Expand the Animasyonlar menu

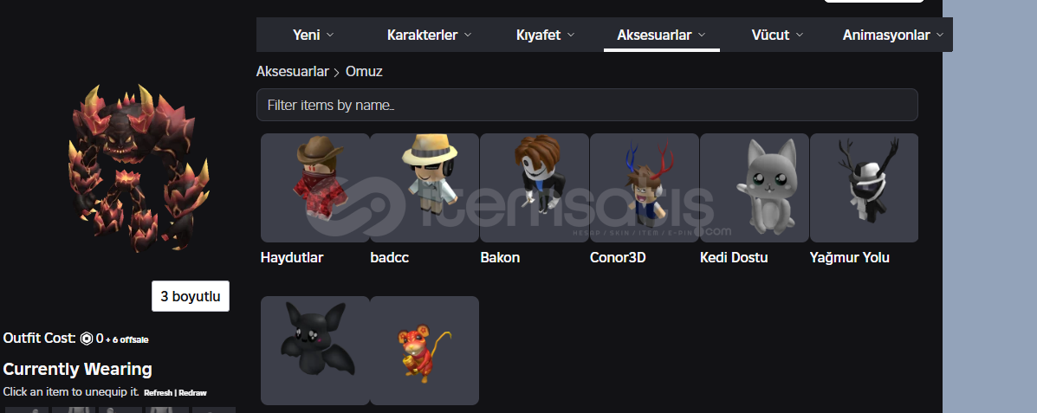892,35
